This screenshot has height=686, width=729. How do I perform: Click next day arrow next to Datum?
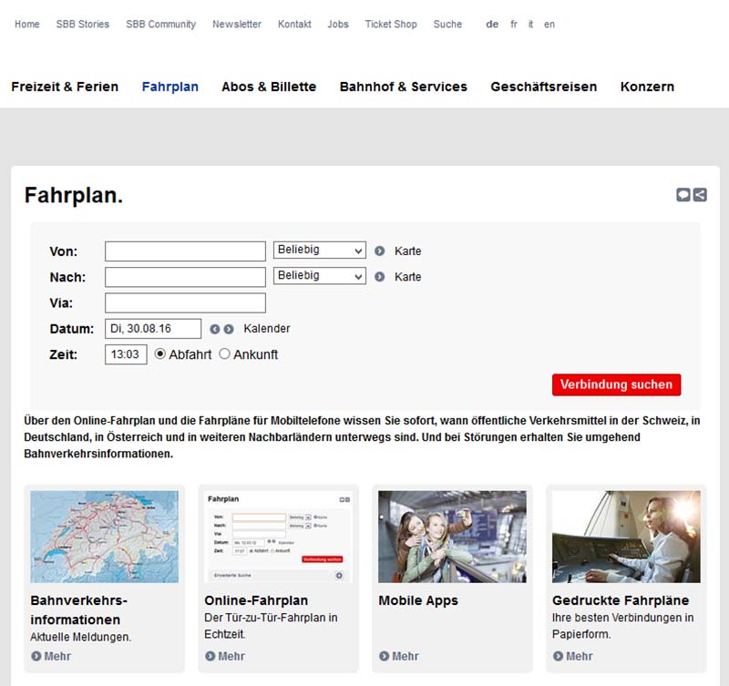229,329
